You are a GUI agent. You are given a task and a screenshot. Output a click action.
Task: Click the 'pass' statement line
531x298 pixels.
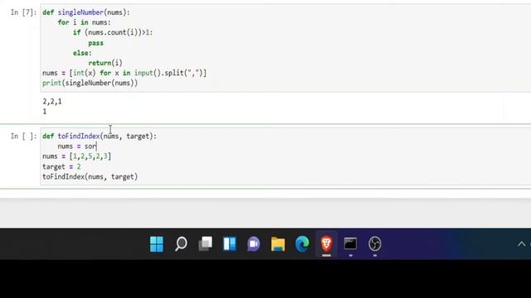(x=96, y=43)
